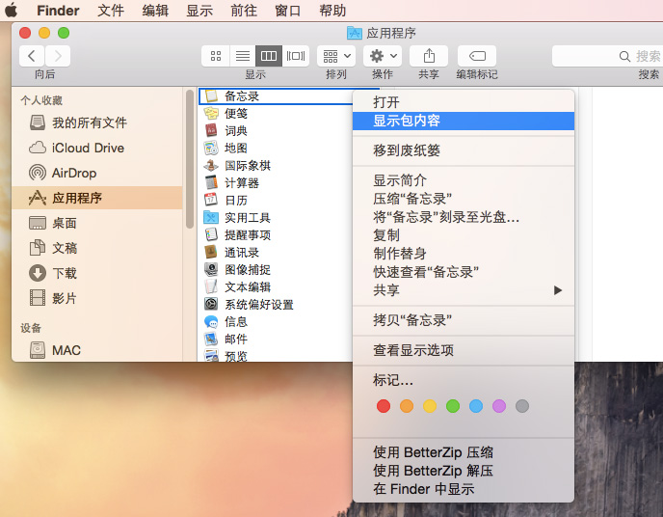Open 文稿 in sidebar
The width and height of the screenshot is (663, 517).
point(96,248)
